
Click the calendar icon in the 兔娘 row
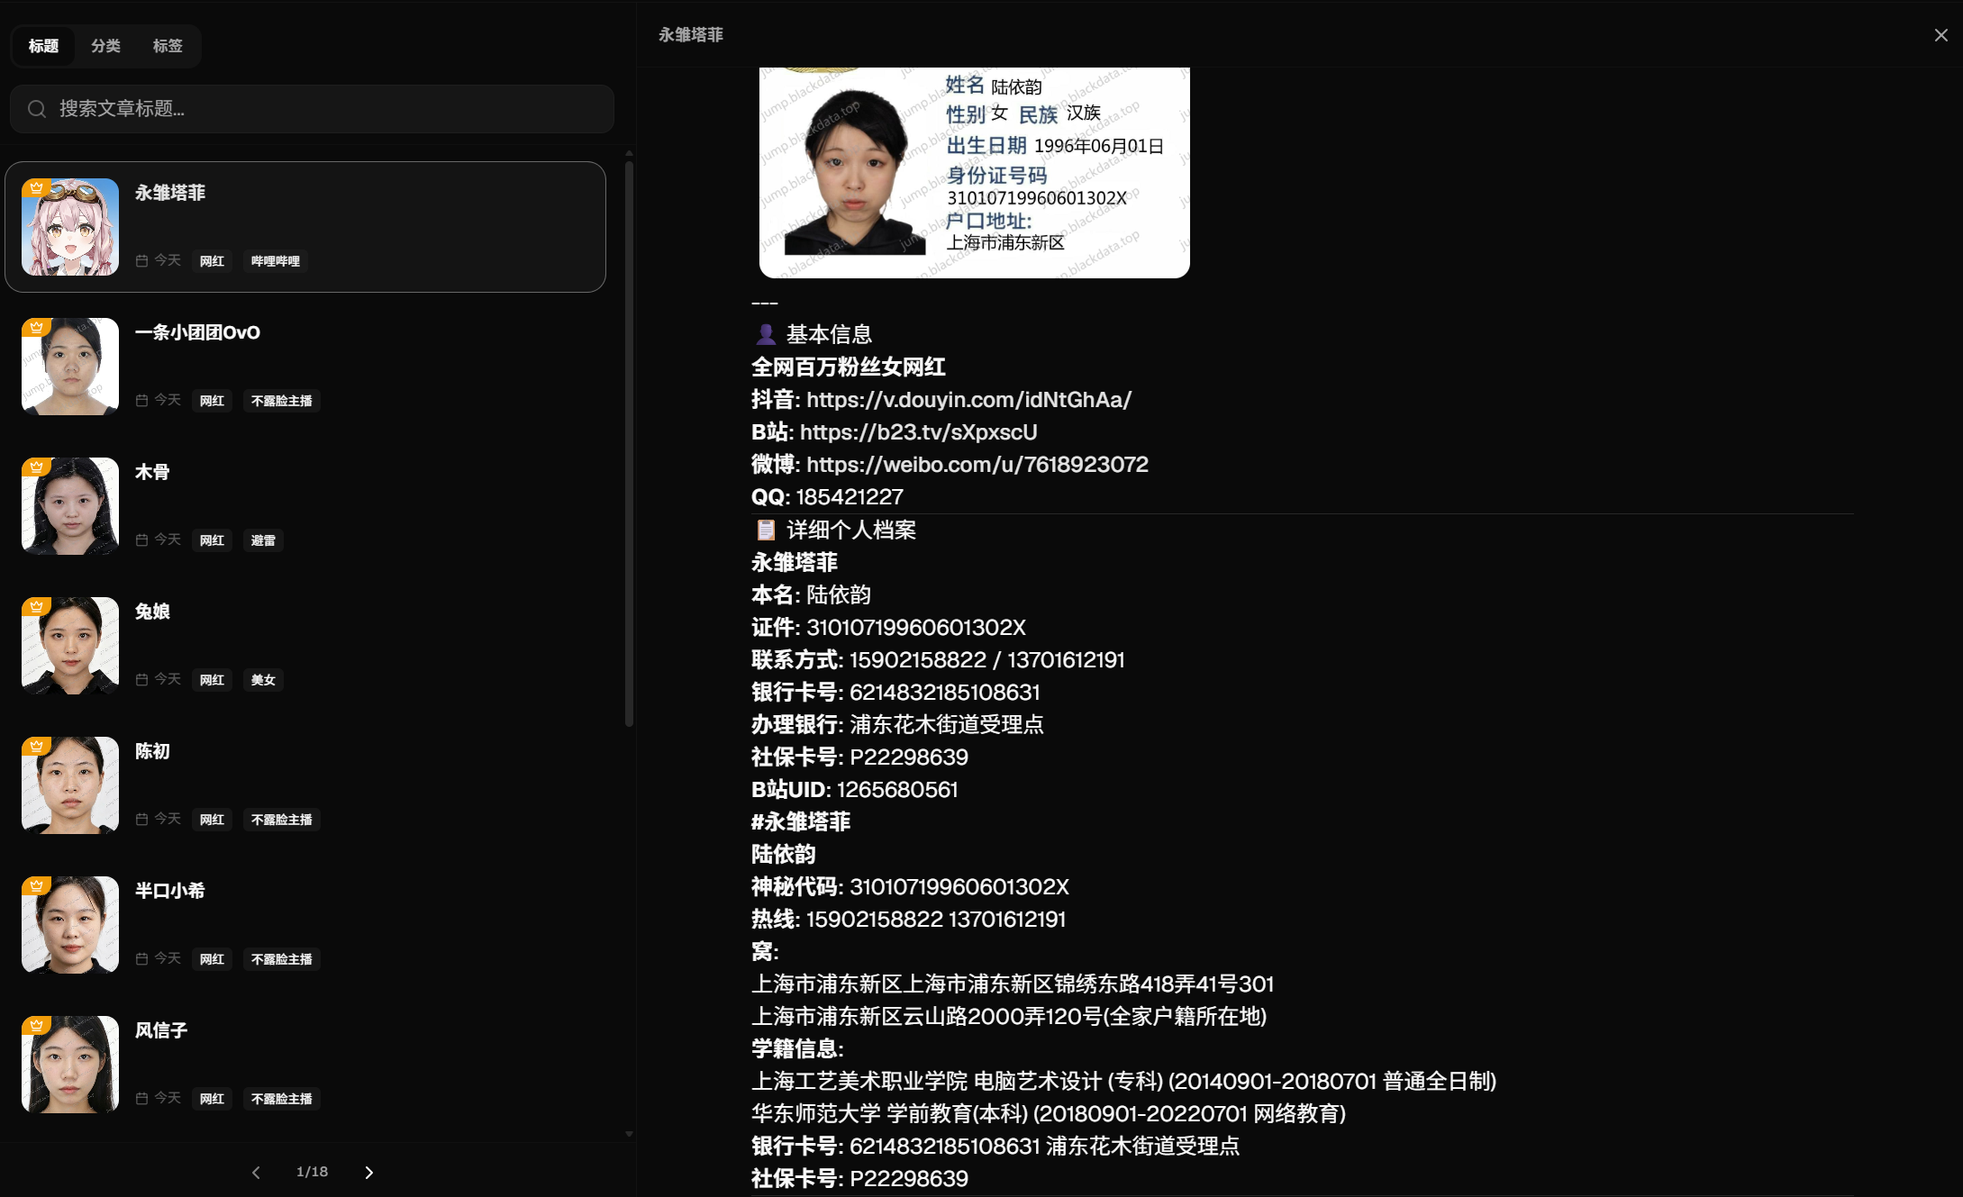(x=141, y=679)
